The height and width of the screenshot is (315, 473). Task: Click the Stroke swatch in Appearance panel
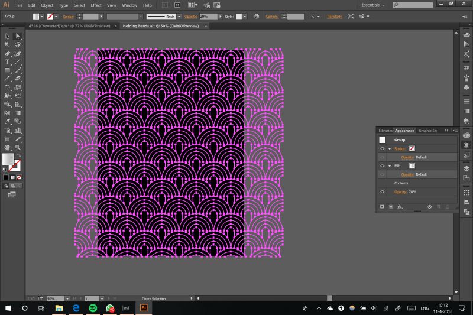[x=412, y=148]
